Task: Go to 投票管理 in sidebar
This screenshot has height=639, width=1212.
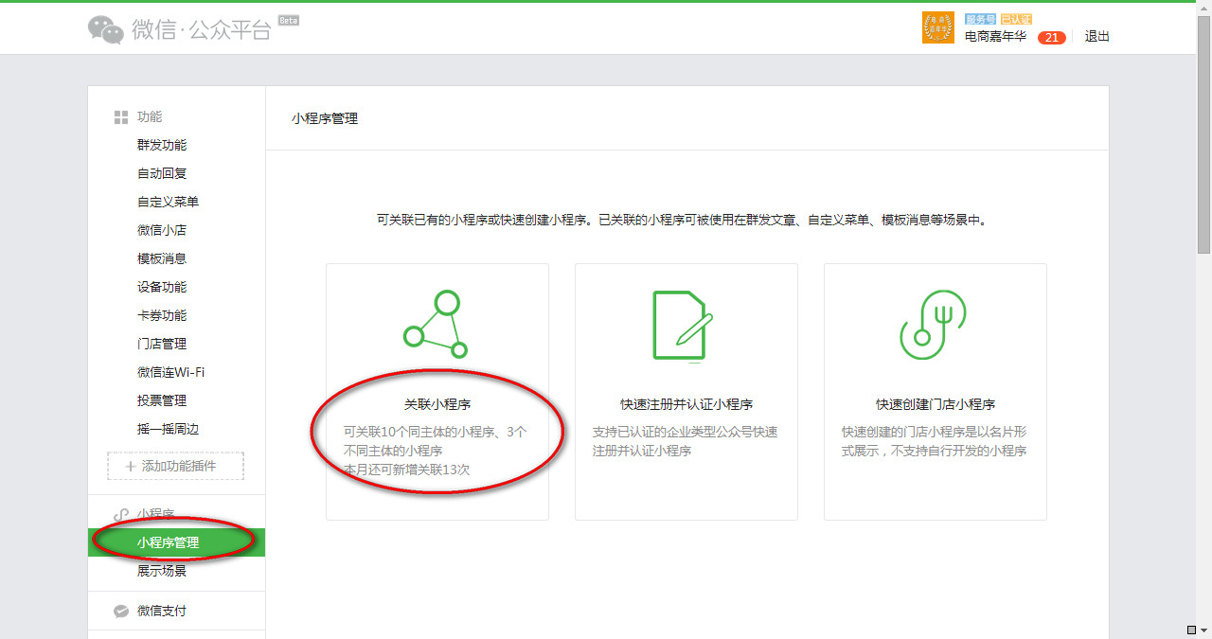Action: coord(162,401)
